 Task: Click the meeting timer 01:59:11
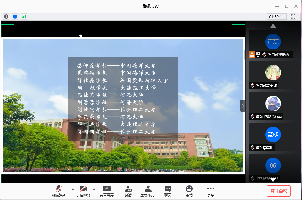click(x=276, y=17)
